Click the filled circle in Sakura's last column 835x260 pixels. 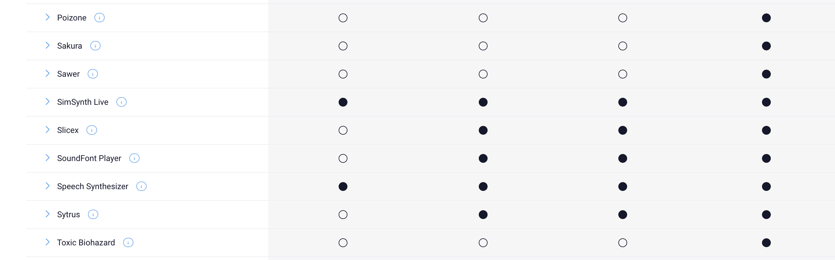766,46
